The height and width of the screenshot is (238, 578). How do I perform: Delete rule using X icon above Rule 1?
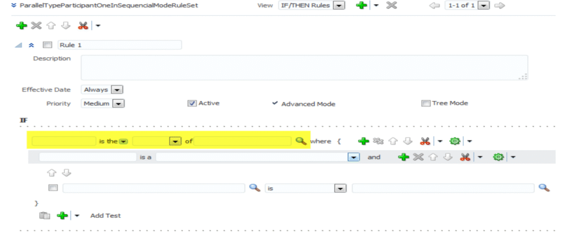coord(36,26)
